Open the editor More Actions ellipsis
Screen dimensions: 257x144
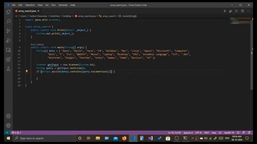point(248,11)
